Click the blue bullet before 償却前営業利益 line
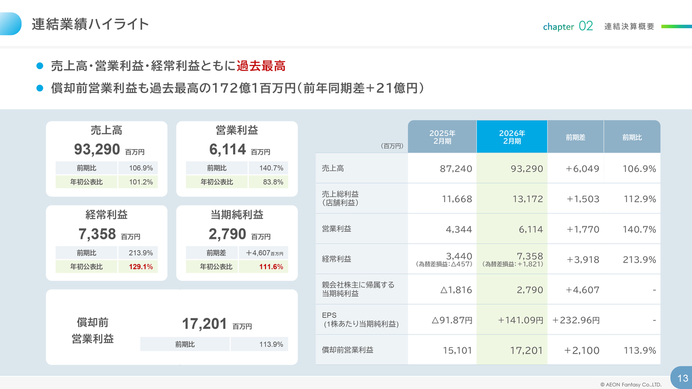692x389 pixels. [x=39, y=88]
